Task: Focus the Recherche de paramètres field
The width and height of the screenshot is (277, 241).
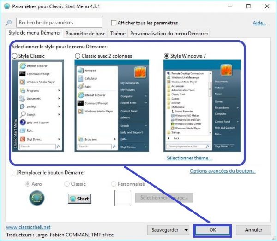Action: click(60, 23)
